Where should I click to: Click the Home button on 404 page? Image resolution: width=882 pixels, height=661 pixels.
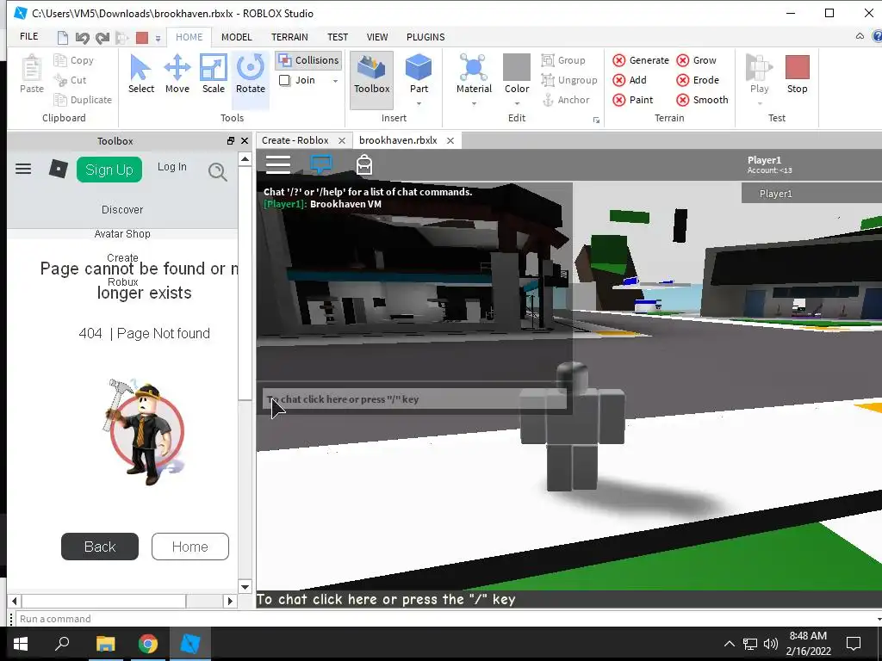click(x=190, y=547)
